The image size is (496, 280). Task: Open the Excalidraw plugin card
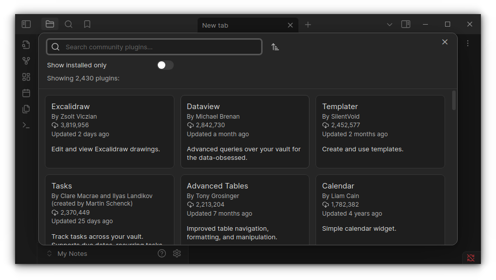click(x=109, y=132)
